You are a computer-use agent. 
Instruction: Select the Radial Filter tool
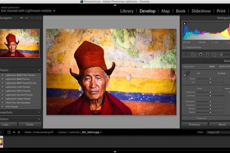214,55
